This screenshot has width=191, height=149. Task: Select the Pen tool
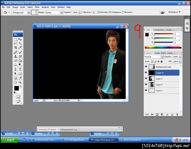(16, 69)
